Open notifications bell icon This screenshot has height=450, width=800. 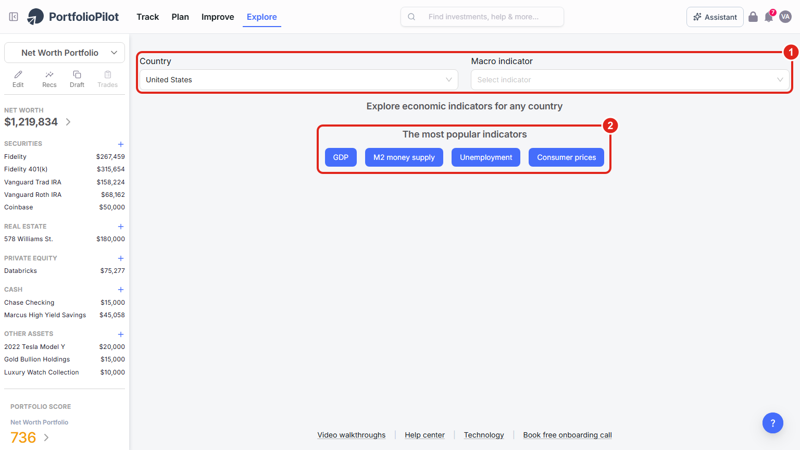point(769,17)
